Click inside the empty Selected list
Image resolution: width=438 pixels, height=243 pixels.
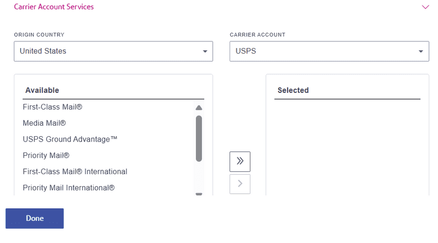(347, 144)
